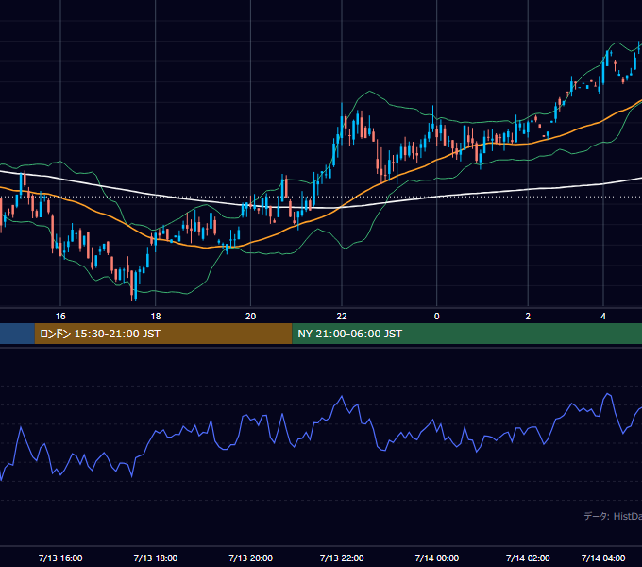
Task: Click the 7/14 02:00 date label
Action: (x=528, y=558)
